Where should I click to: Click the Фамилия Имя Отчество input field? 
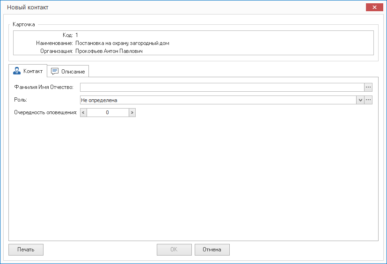click(x=222, y=87)
